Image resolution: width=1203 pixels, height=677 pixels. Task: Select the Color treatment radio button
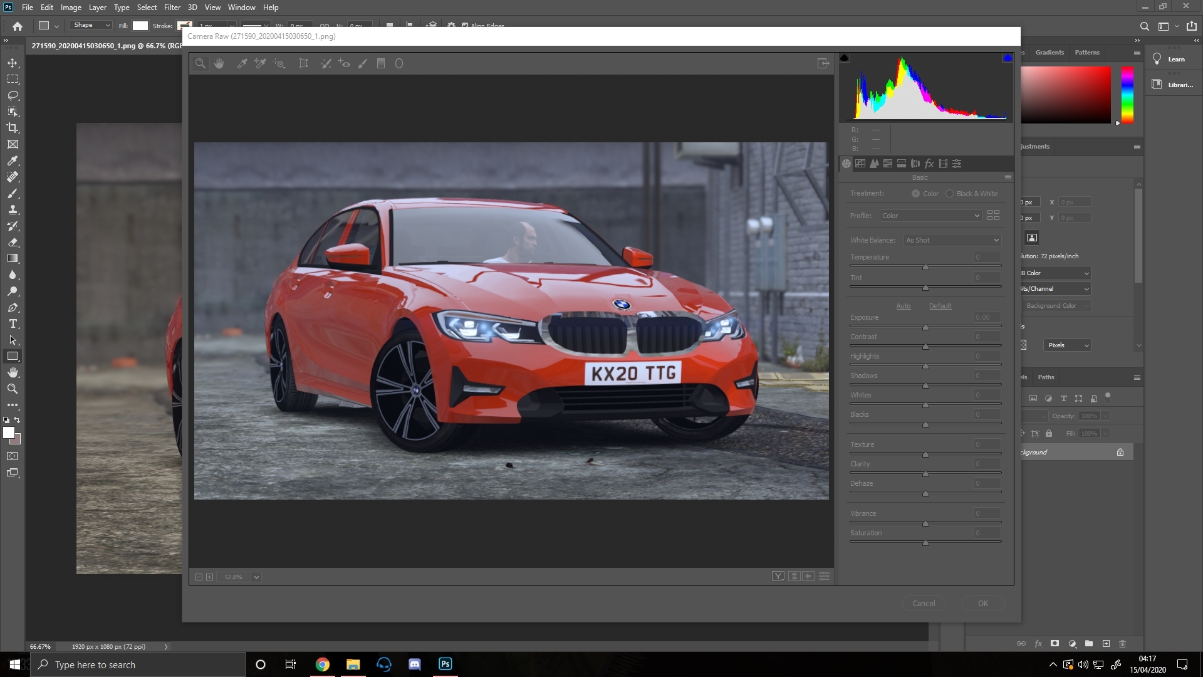point(916,194)
